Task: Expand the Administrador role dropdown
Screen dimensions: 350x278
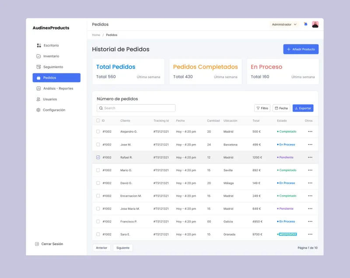Action: coord(284,25)
